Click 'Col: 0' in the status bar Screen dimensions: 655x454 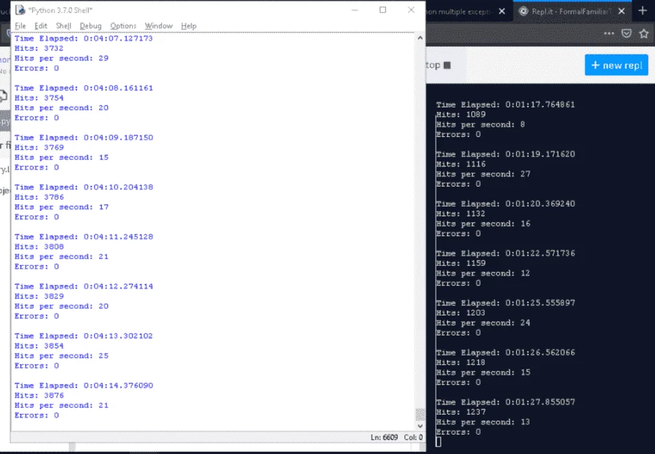coord(413,437)
